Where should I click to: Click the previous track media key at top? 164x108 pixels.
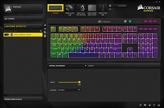click(x=145, y=21)
